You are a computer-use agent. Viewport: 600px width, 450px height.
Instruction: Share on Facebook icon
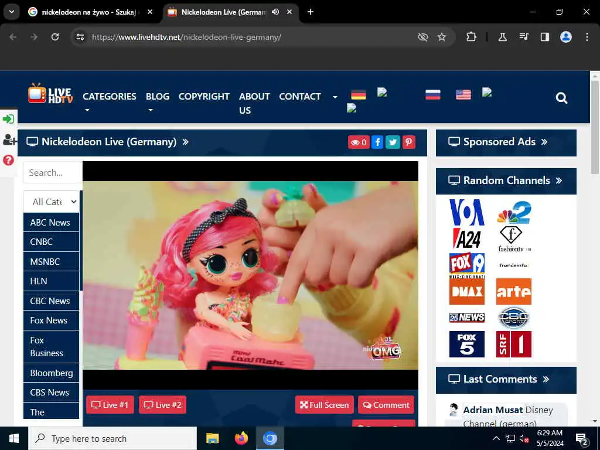(377, 142)
